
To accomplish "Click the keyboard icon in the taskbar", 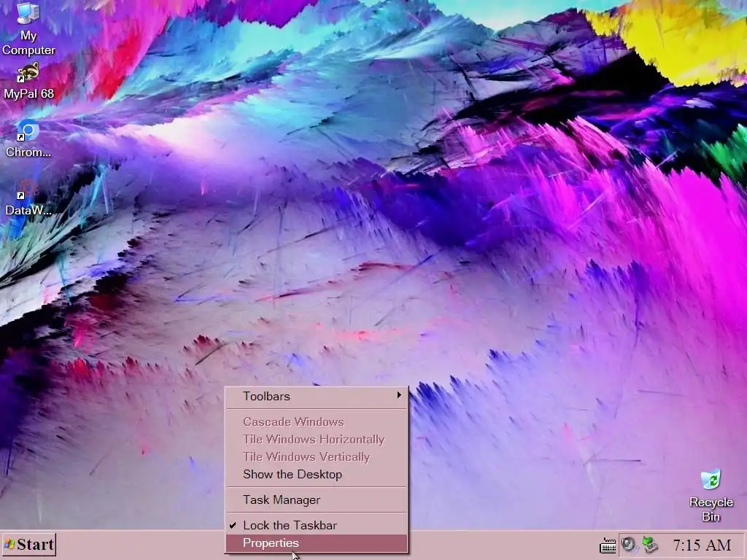I will click(608, 545).
